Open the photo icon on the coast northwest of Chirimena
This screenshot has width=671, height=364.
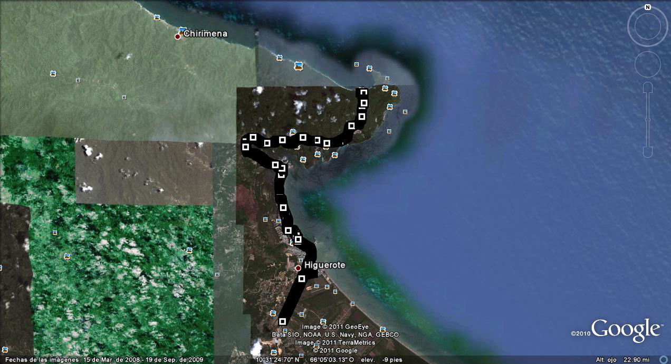click(157, 17)
